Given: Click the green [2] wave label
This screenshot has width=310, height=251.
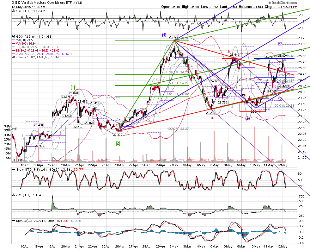Looking at the screenshot, I should [x=118, y=143].
